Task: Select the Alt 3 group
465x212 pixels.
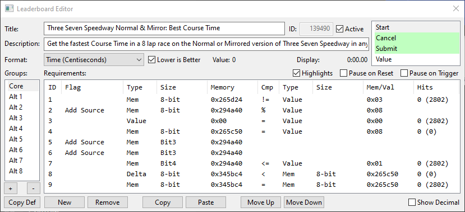Action: click(x=23, y=118)
